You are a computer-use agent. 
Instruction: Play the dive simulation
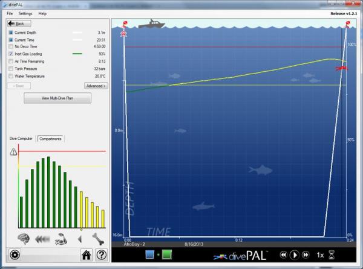(295, 255)
